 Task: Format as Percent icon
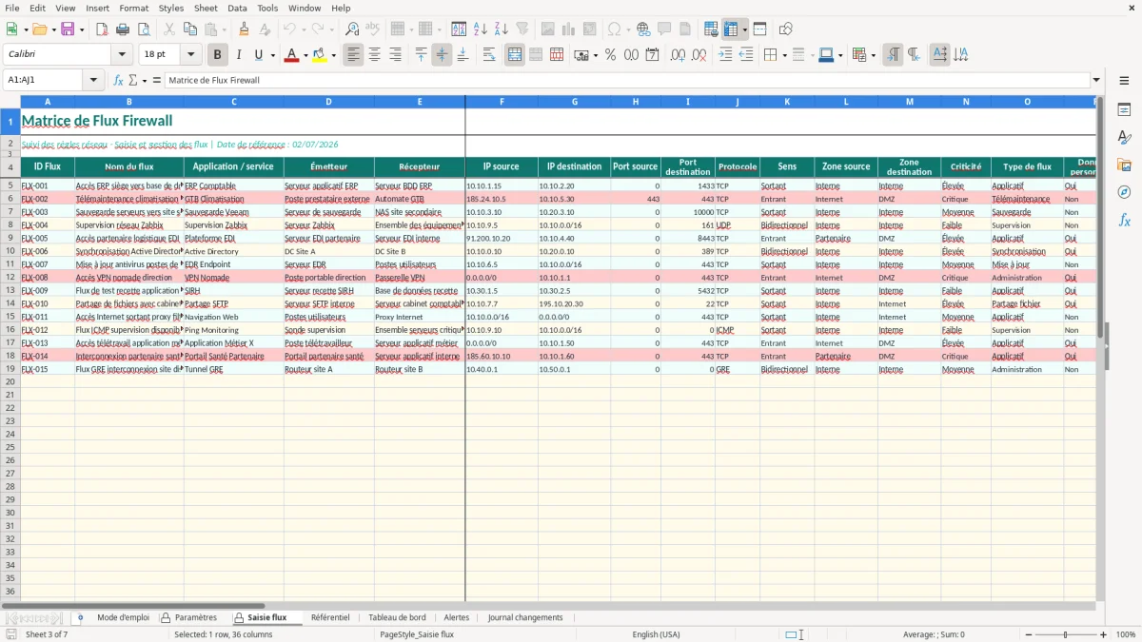610,55
